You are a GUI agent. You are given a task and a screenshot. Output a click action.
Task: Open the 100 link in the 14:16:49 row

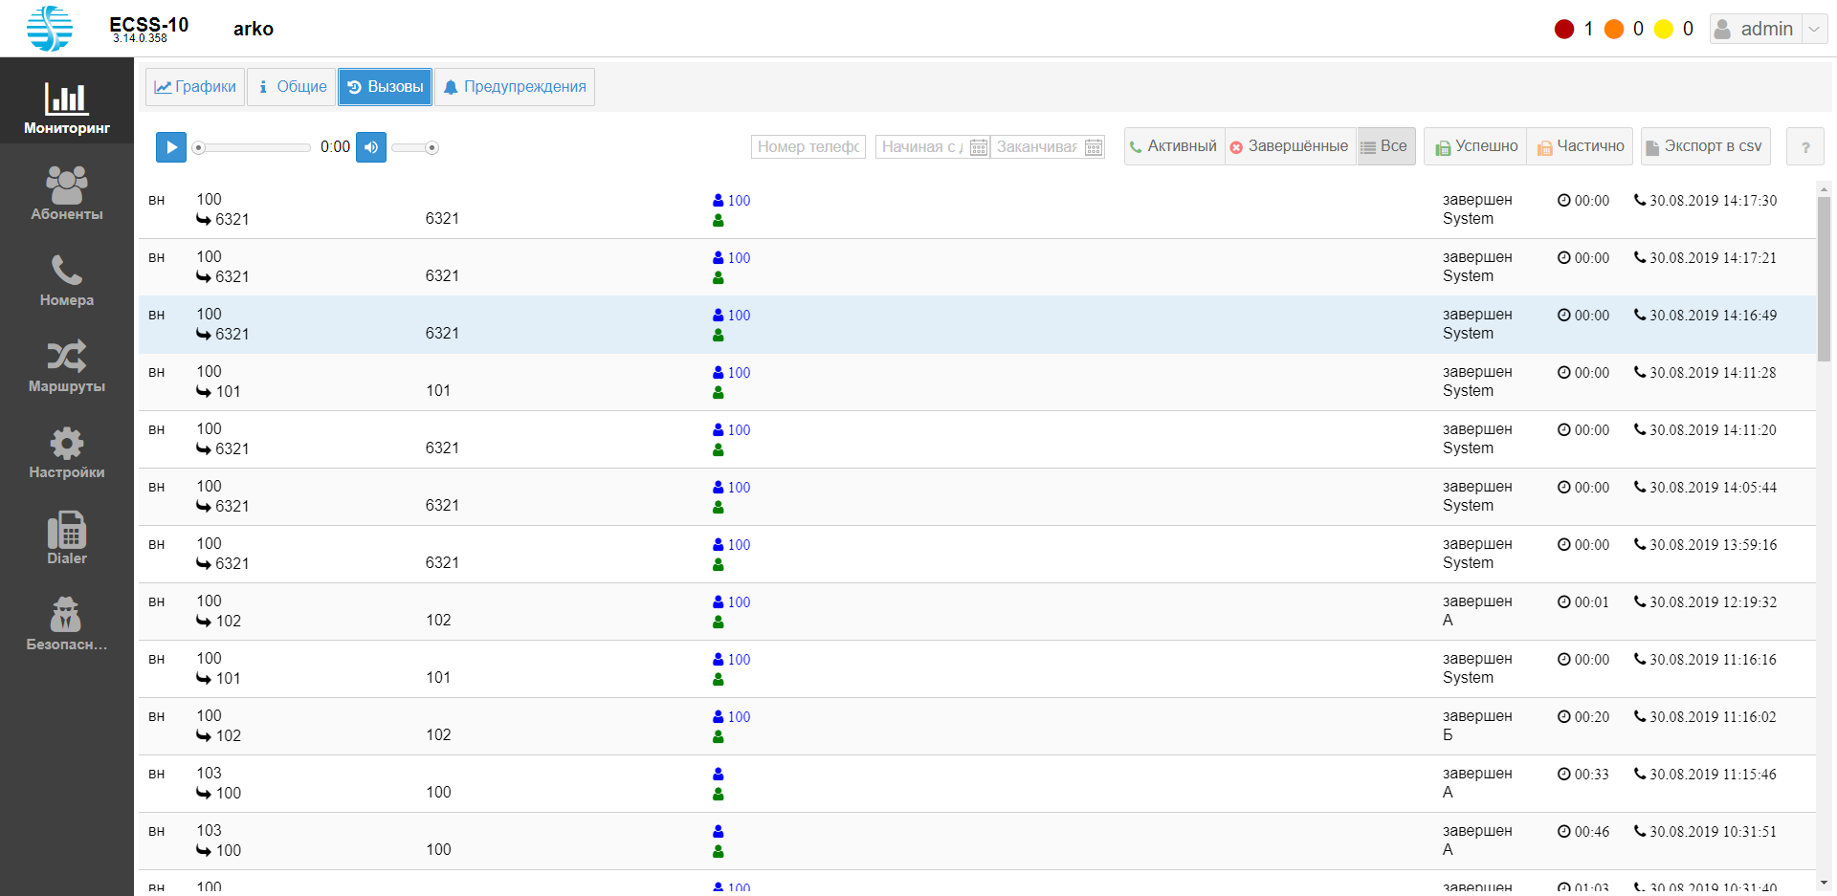coord(739,316)
